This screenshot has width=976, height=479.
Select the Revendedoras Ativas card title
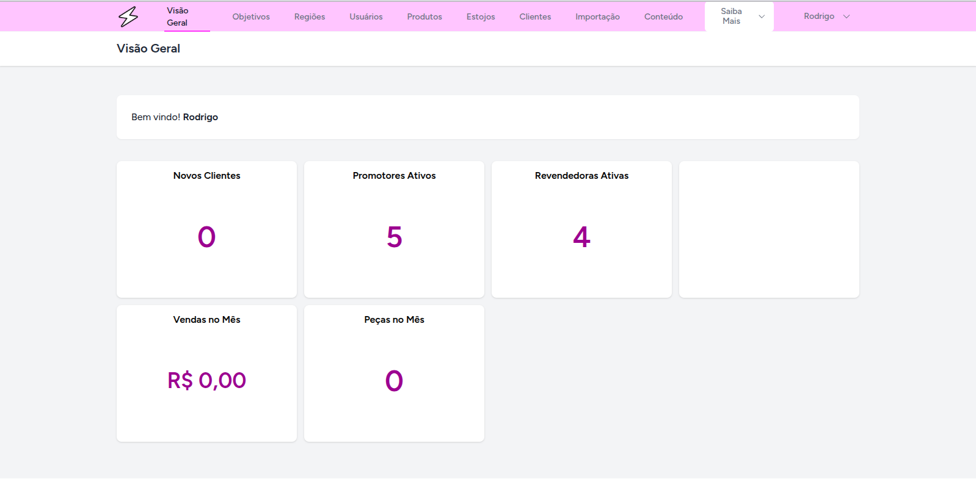(x=582, y=176)
